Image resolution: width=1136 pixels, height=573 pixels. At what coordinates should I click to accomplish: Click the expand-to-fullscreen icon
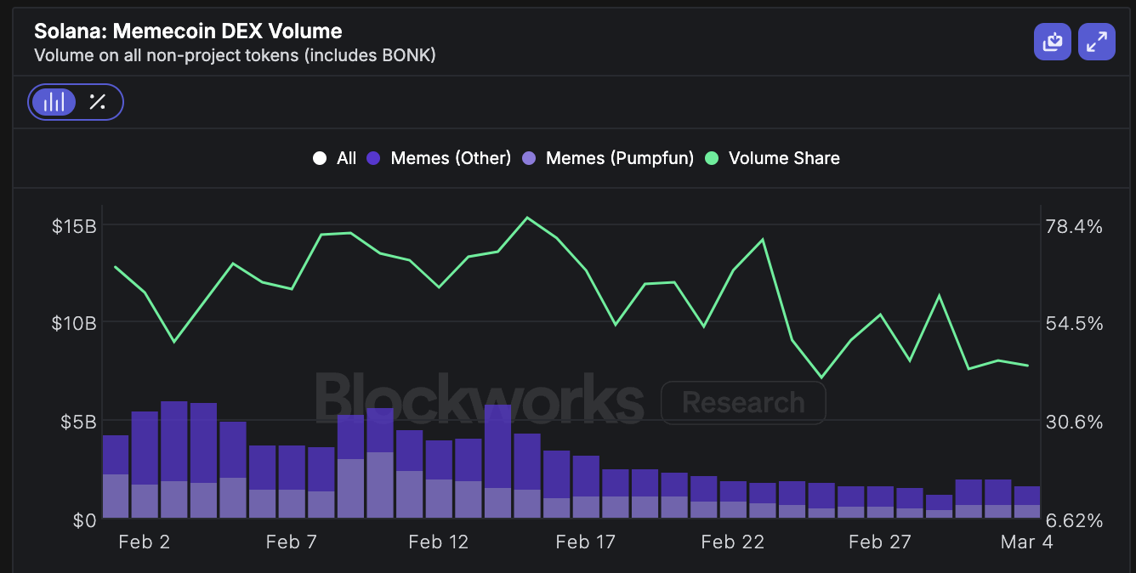coord(1097,41)
